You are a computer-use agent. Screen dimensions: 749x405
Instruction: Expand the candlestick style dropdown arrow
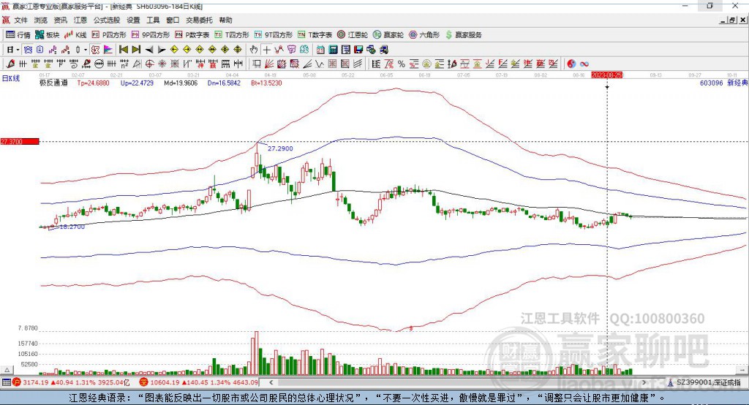(x=86, y=49)
